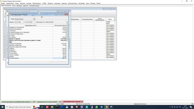194x109 pixels.
Task: Select the ДДС row
Action: tap(38, 42)
